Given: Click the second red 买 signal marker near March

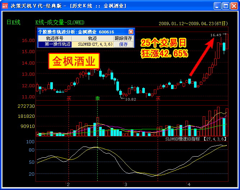Looking at the screenshot, I should pos(158,98).
